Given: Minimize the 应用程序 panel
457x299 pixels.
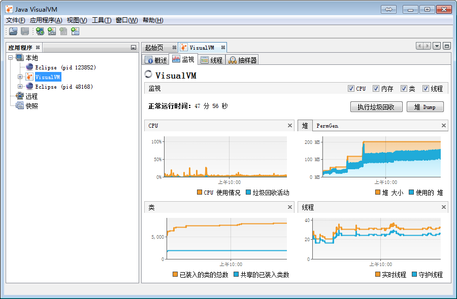Looking at the screenshot, I should 134,48.
